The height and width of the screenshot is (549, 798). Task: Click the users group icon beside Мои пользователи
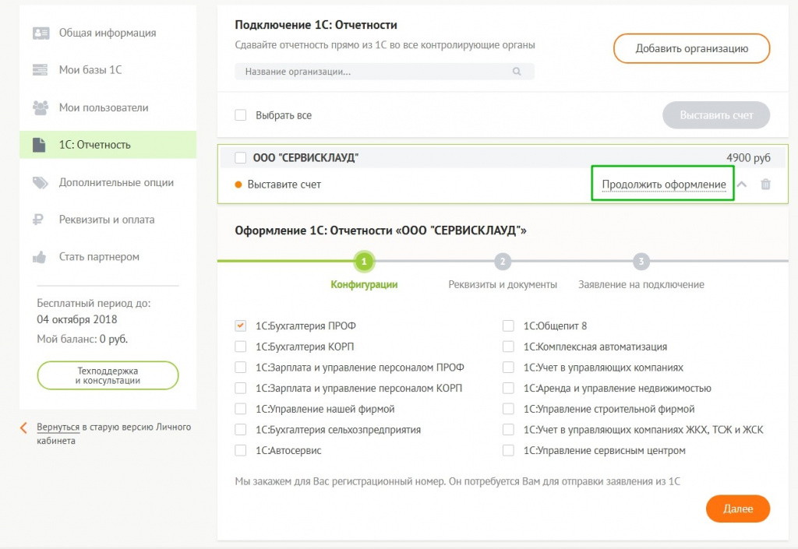pyautogui.click(x=41, y=107)
